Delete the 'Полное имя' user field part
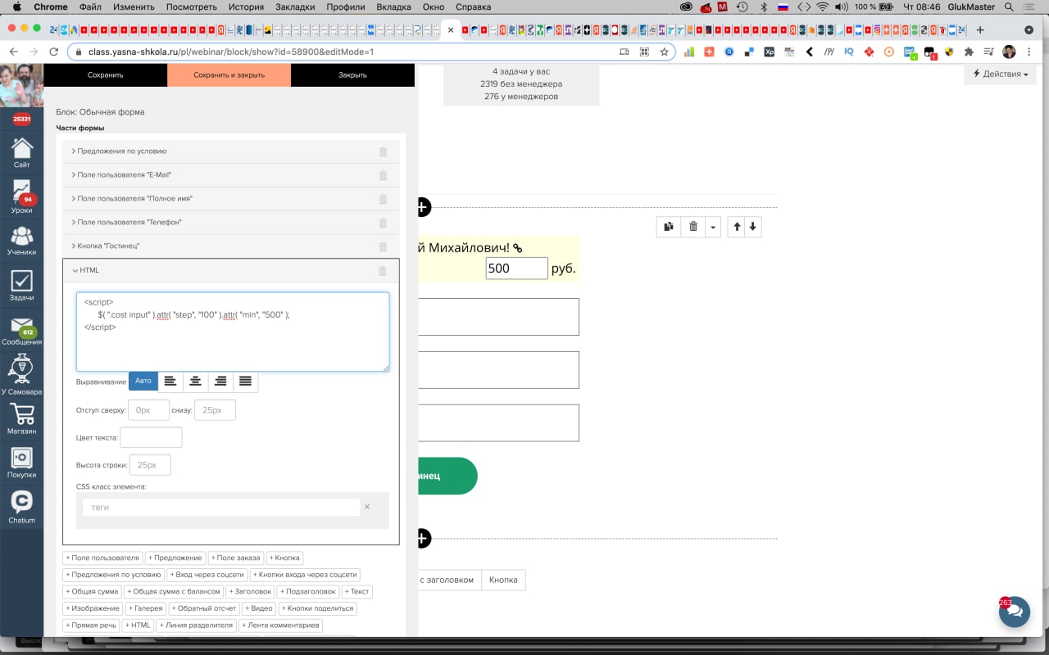1049x655 pixels. coord(383,199)
